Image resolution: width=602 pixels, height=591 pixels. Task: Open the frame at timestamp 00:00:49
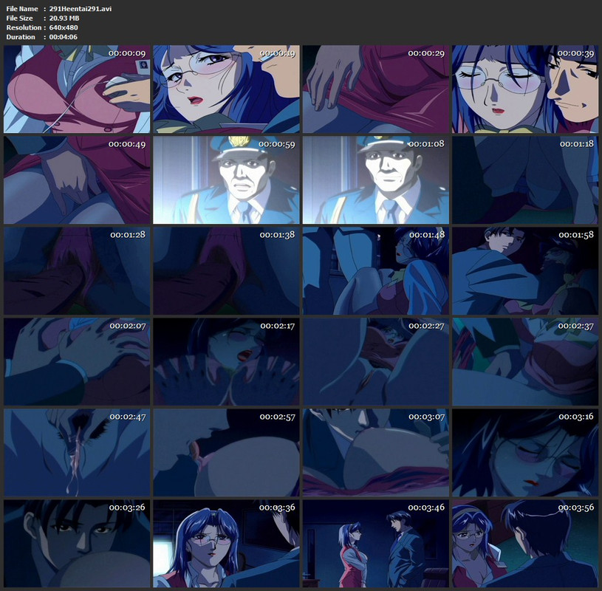coord(77,180)
